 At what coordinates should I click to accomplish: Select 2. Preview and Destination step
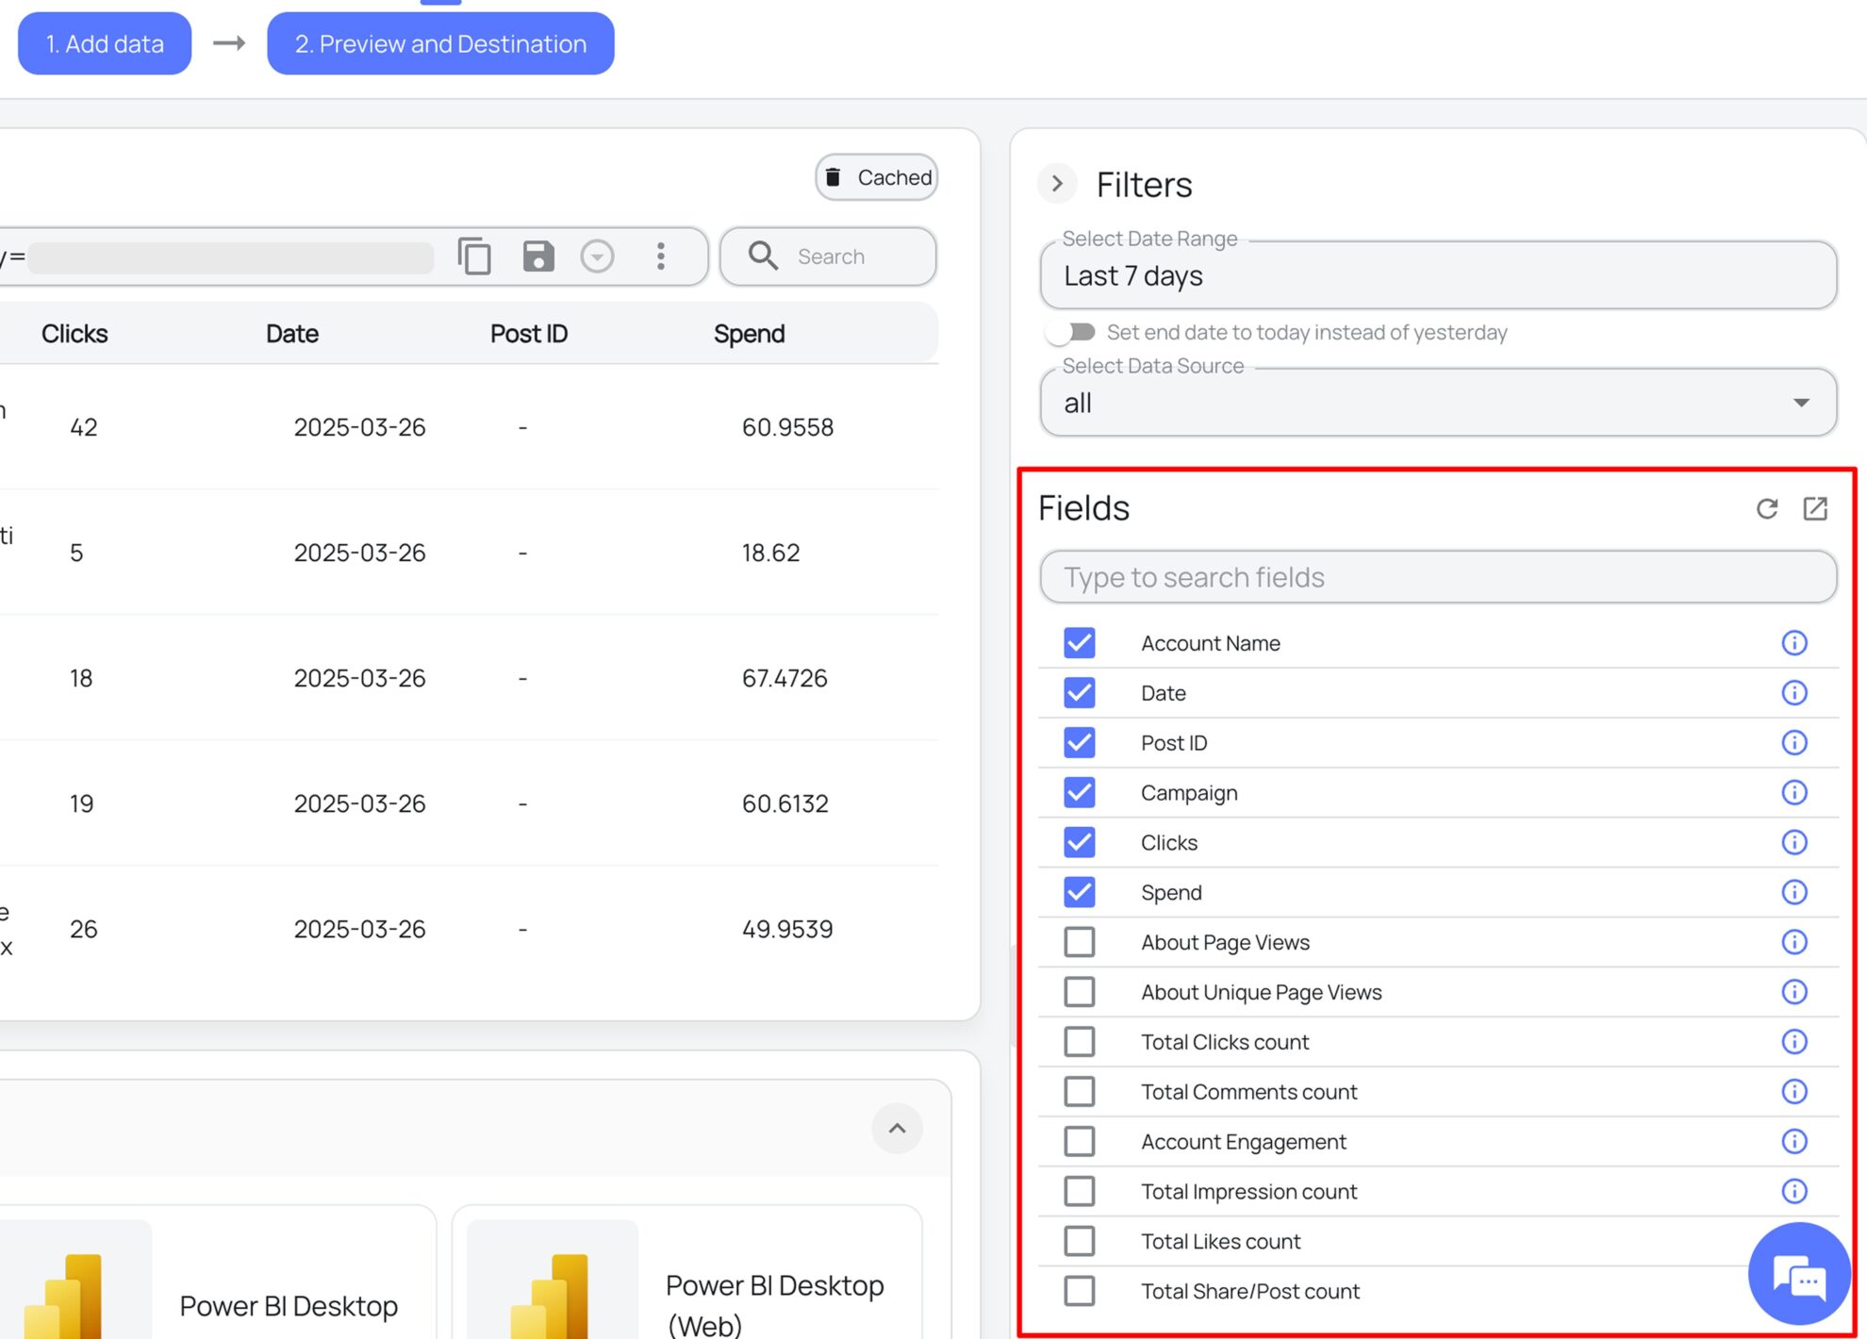tap(440, 43)
